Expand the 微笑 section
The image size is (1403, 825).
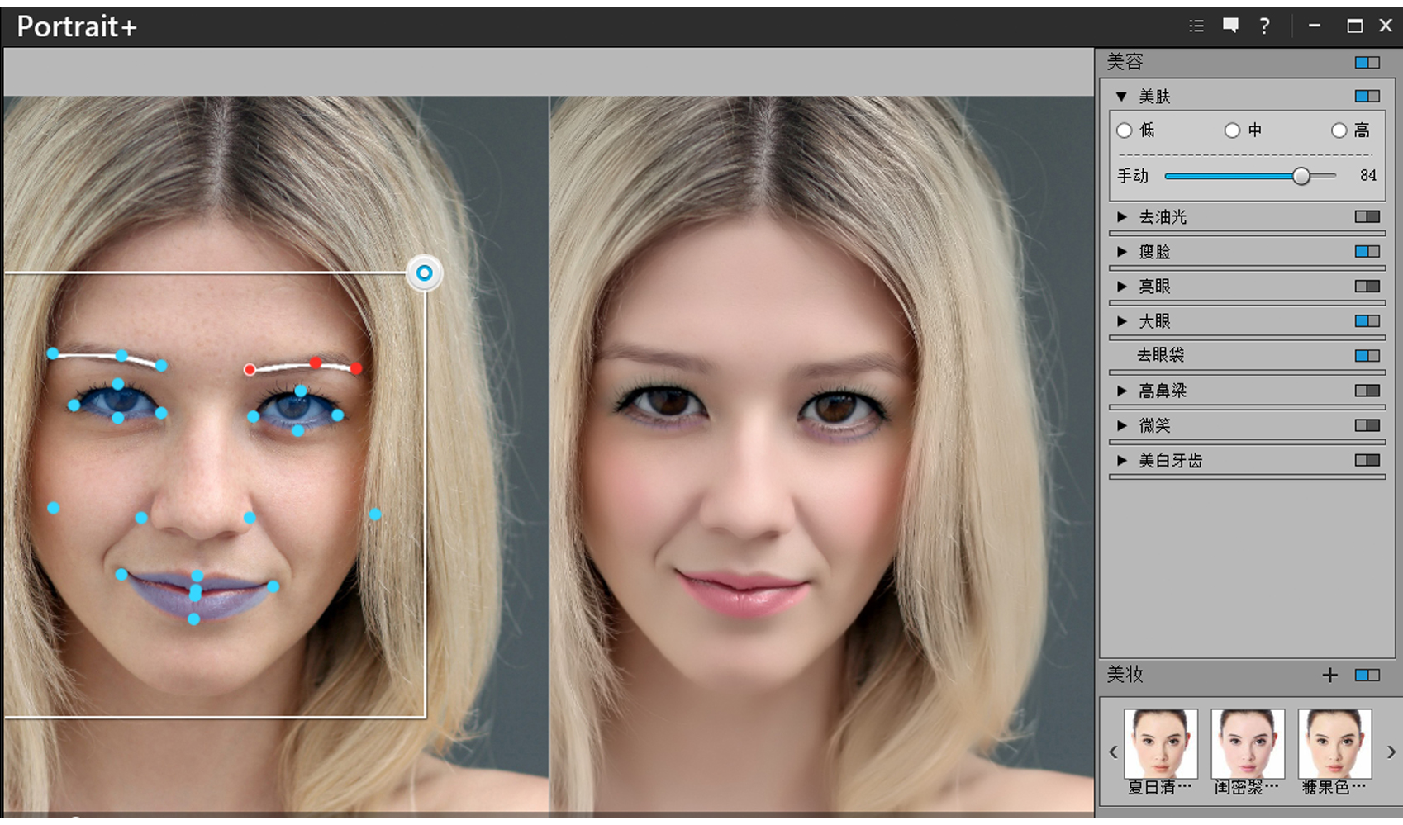tap(1121, 424)
